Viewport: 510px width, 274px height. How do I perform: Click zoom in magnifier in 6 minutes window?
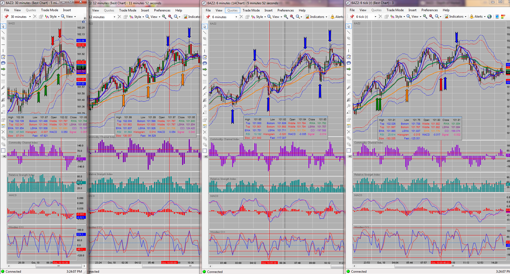point(286,17)
